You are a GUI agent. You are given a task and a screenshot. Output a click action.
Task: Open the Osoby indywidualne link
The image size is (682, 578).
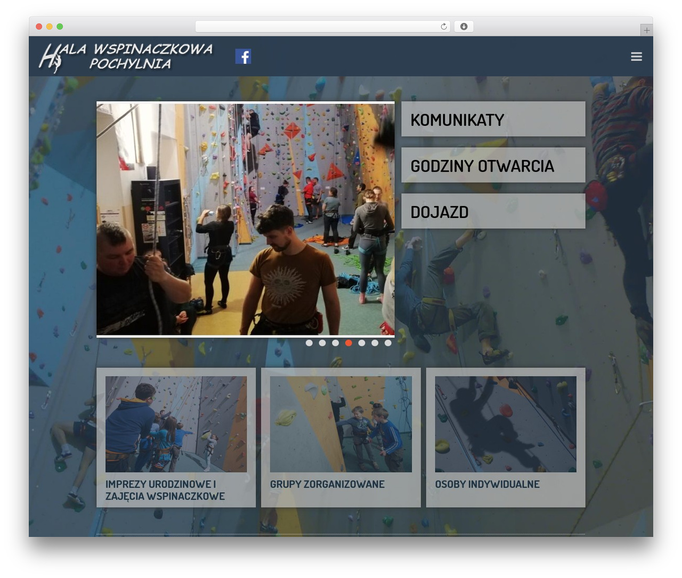[488, 484]
